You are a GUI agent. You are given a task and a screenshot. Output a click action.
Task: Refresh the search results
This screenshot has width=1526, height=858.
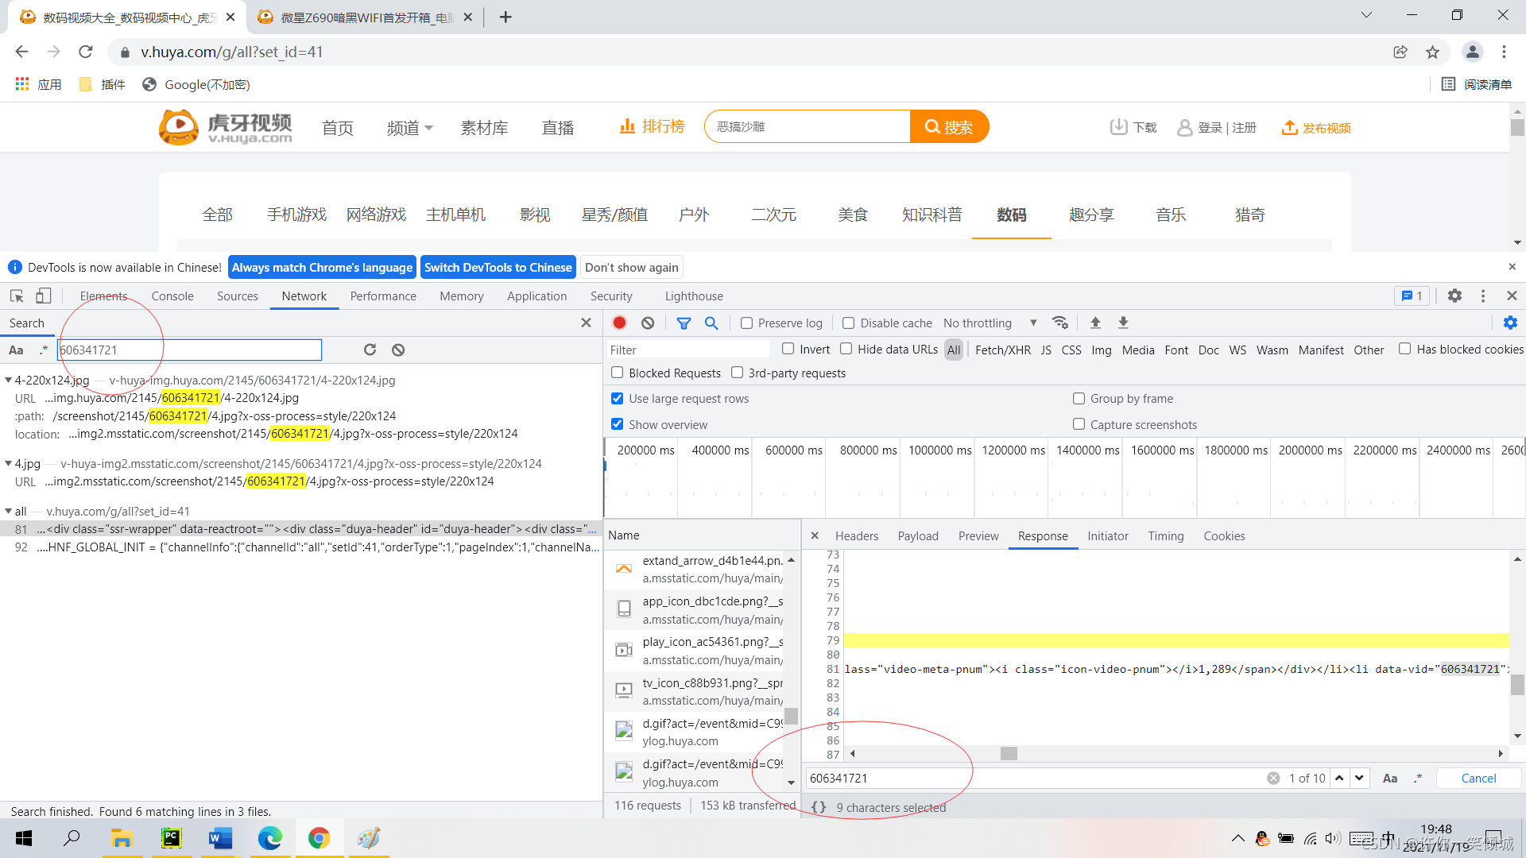(370, 350)
